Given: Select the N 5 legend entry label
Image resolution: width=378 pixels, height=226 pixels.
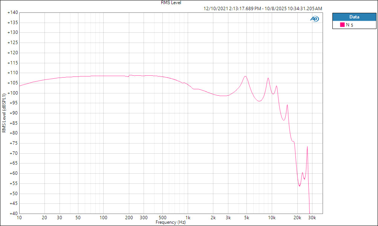Looking at the screenshot, I should click(349, 25).
